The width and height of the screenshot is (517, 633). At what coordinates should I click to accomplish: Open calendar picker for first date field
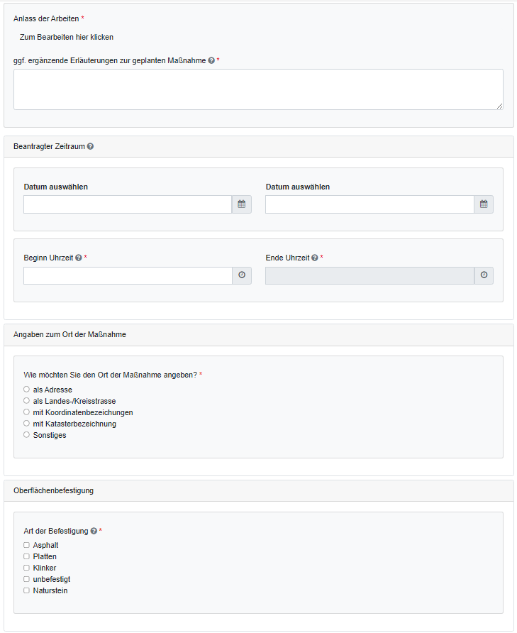(x=241, y=204)
